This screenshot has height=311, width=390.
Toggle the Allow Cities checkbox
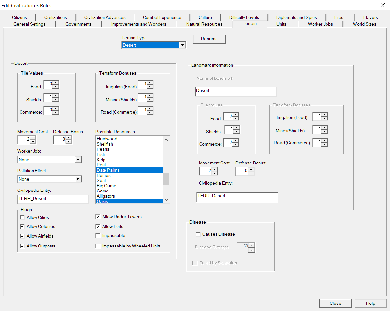[x=22, y=218]
